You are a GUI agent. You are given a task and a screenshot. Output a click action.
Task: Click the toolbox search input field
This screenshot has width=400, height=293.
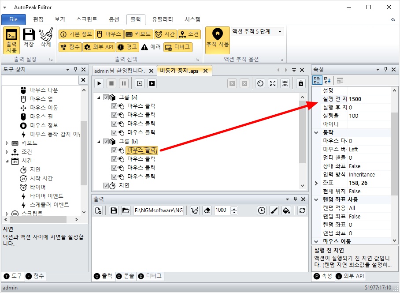(x=40, y=80)
